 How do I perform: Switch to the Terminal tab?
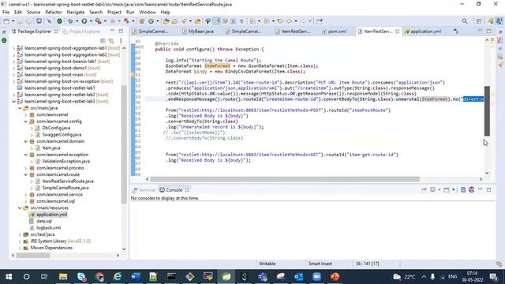coord(144,190)
